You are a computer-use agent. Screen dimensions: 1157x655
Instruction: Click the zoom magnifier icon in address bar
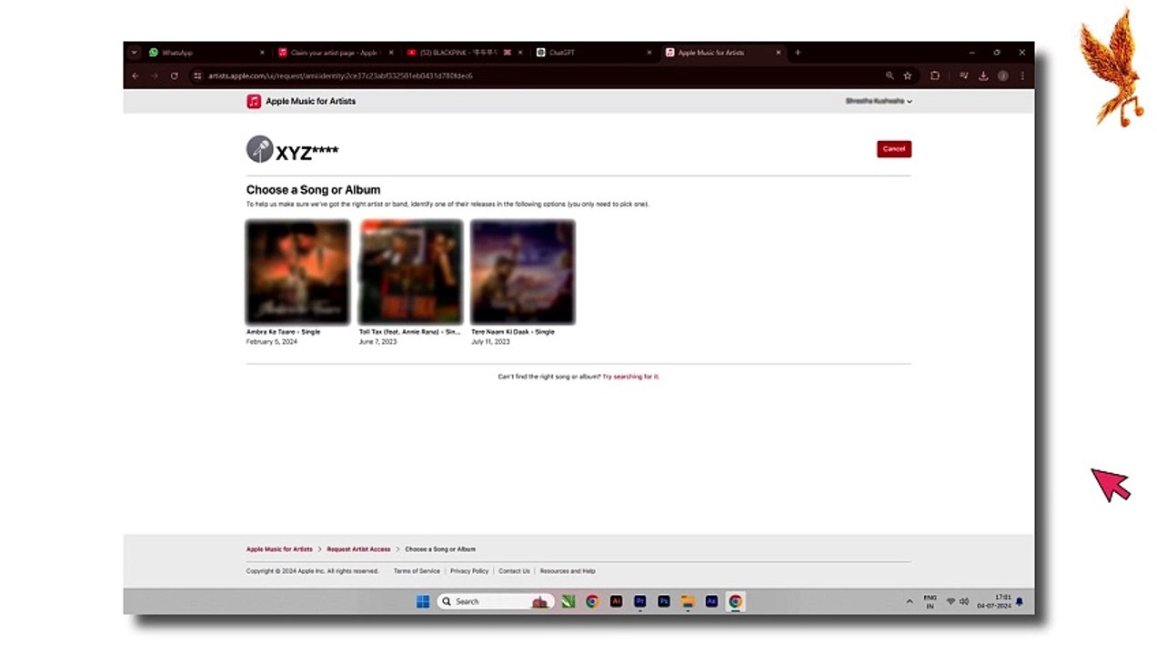(x=890, y=76)
